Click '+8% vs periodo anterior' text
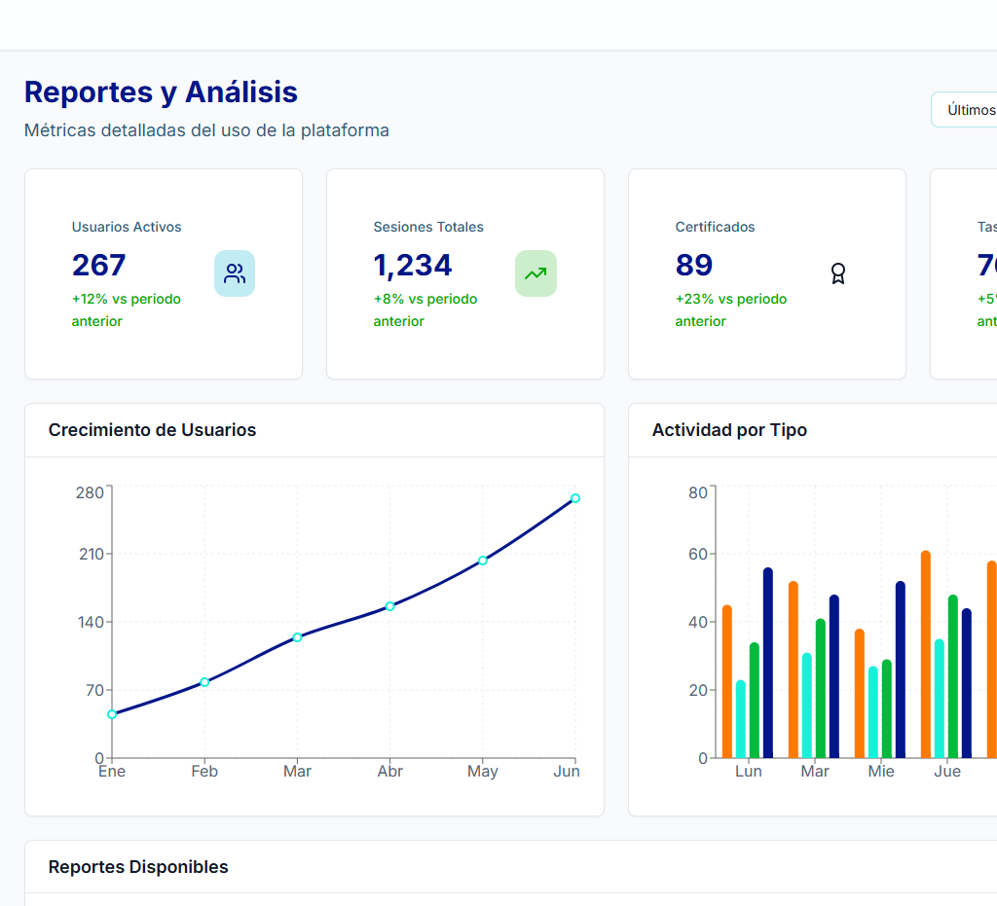Image resolution: width=997 pixels, height=906 pixels. [425, 310]
